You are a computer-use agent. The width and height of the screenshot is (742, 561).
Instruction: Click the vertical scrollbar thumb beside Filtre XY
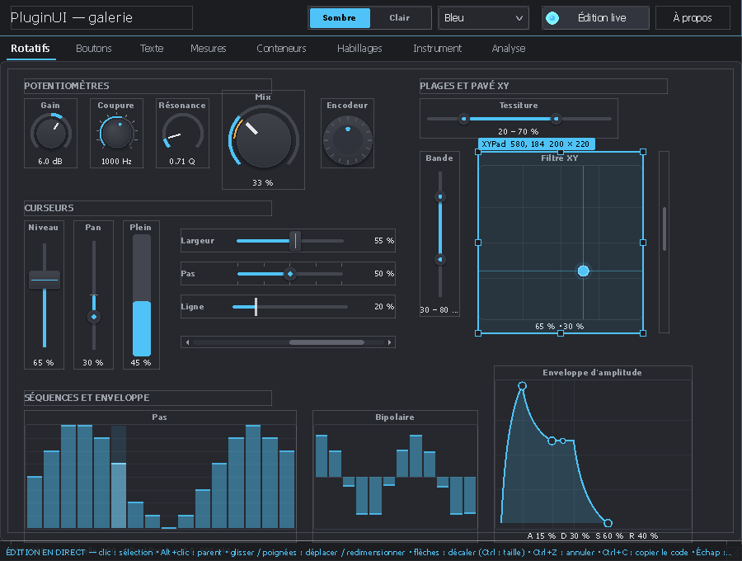point(665,229)
